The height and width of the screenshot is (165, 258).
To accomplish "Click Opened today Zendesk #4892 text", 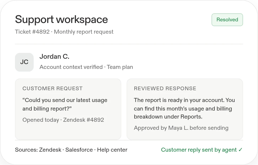I will [x=63, y=120].
